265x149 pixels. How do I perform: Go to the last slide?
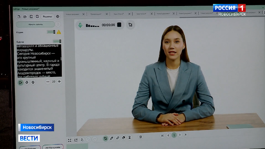click(185, 135)
